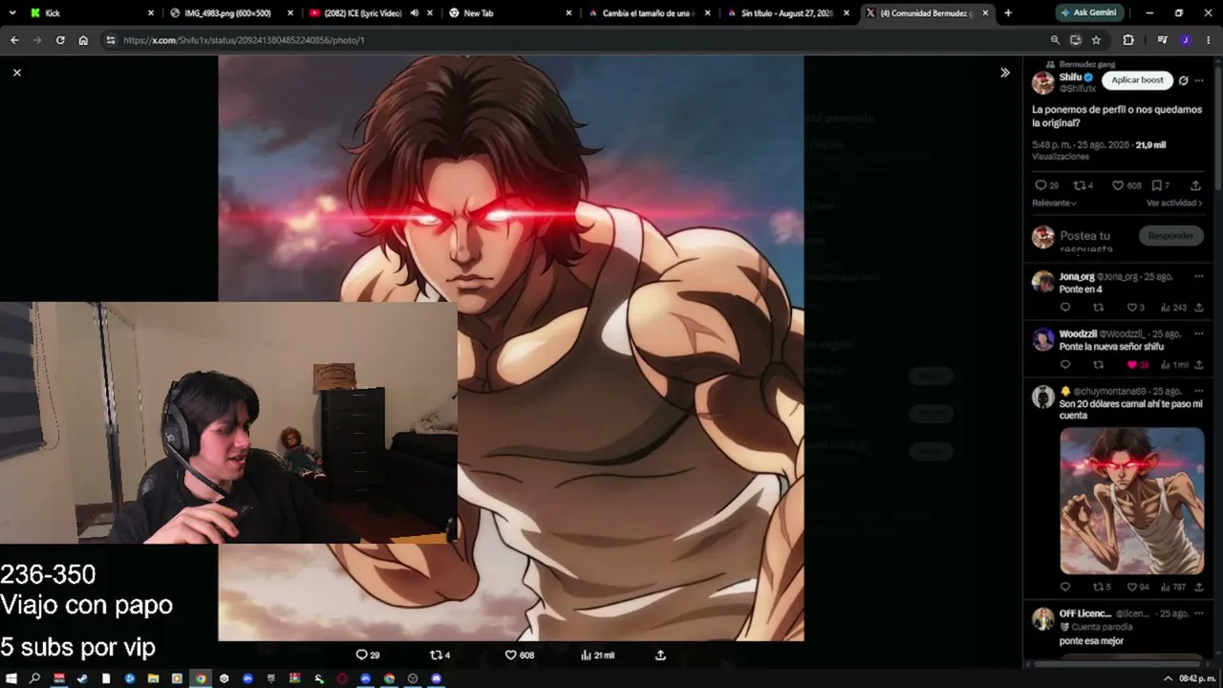
Task: Share Shifu's post using the share icon
Action: coord(1195,185)
